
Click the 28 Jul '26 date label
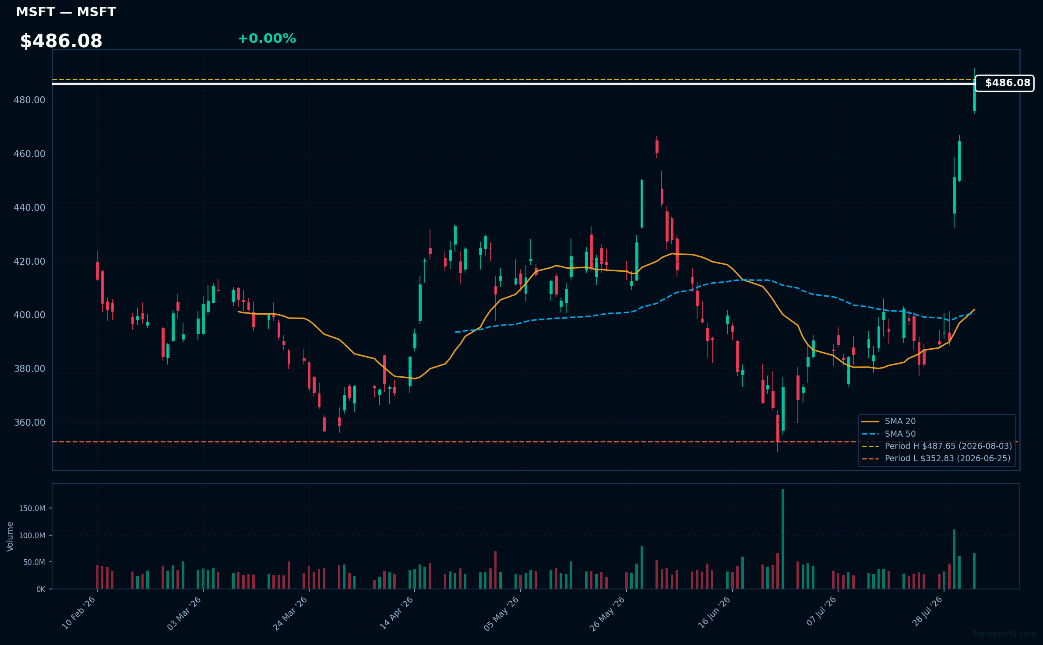pyautogui.click(x=927, y=612)
